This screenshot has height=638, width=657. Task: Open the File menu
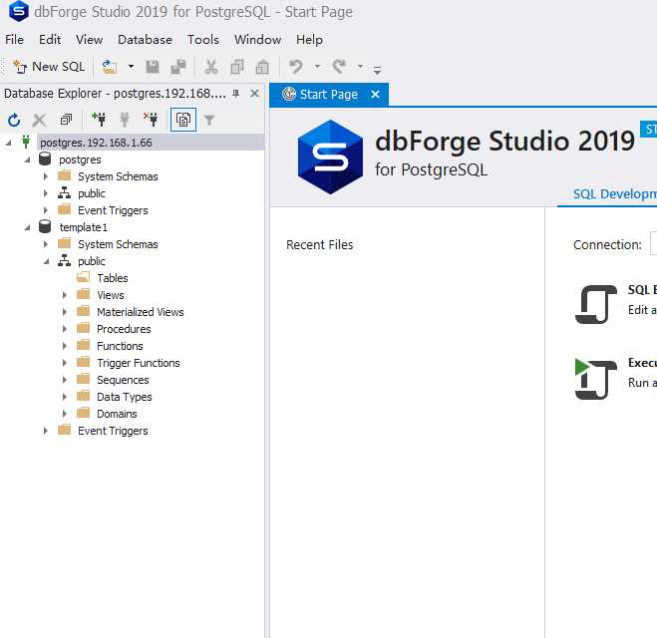click(x=14, y=40)
